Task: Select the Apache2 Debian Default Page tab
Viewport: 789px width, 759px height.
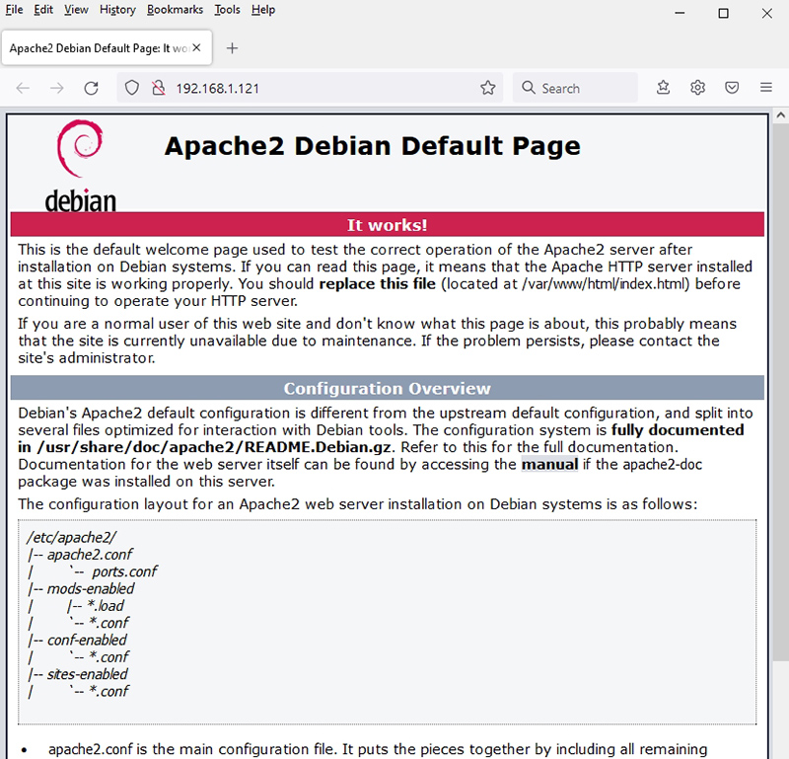Action: click(107, 47)
